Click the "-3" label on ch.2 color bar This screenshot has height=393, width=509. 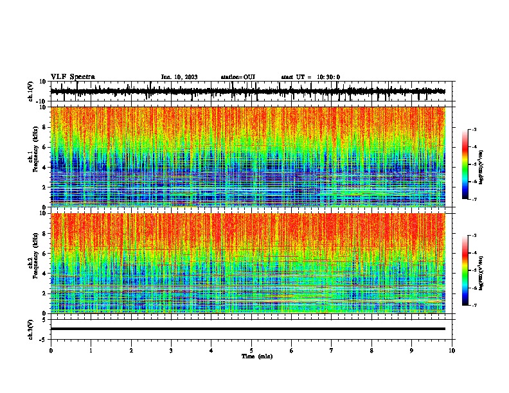coord(474,236)
